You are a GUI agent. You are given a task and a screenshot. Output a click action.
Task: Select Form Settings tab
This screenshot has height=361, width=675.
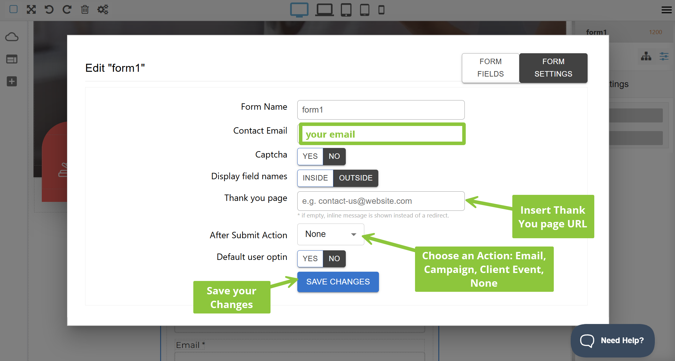553,68
